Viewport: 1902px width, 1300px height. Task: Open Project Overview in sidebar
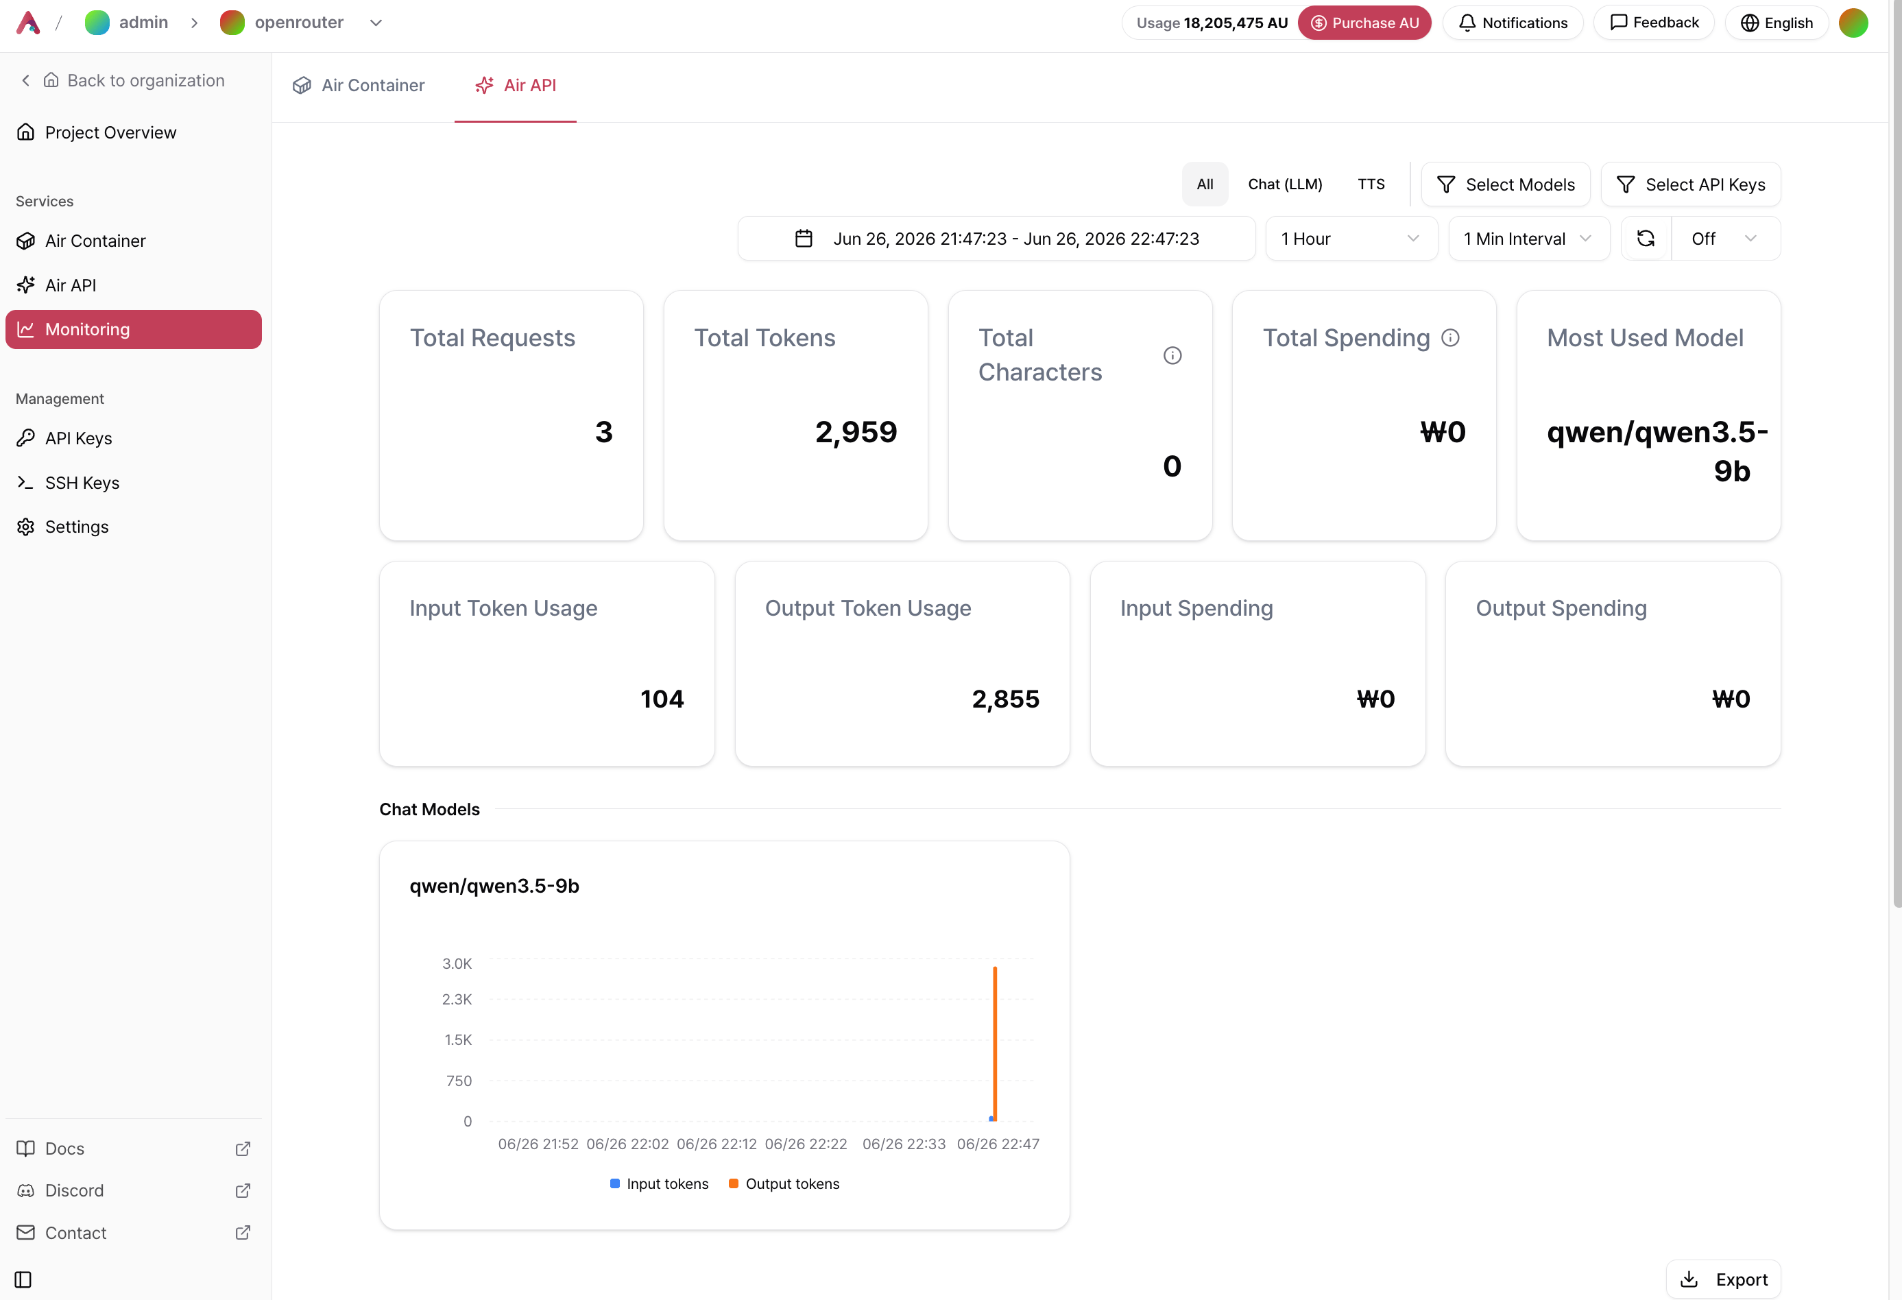134,132
